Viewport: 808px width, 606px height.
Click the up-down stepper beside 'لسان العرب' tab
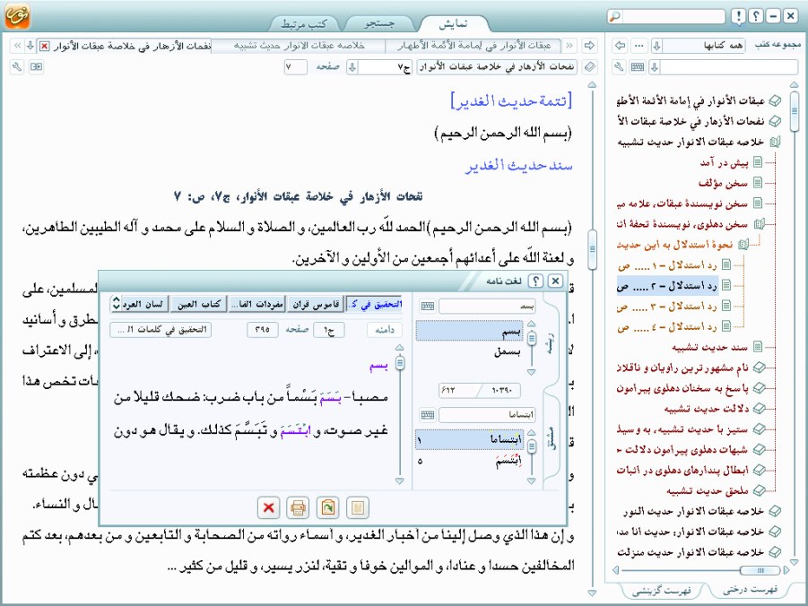point(116,304)
